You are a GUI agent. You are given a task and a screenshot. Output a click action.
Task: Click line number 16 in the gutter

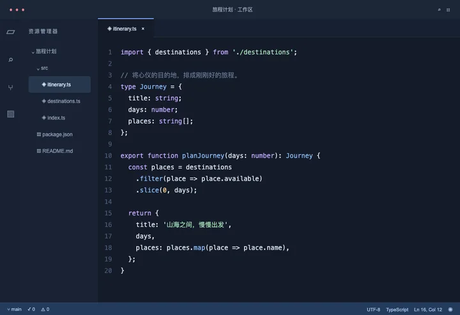[x=108, y=225]
